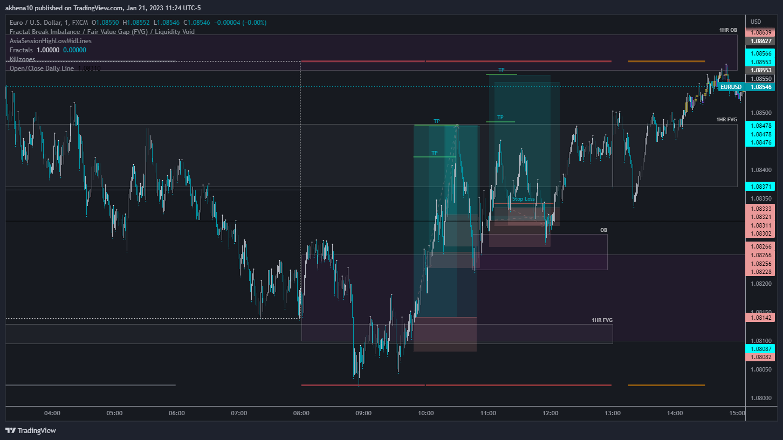
Task: Select the Killzones indicator legend
Action: [x=22, y=59]
